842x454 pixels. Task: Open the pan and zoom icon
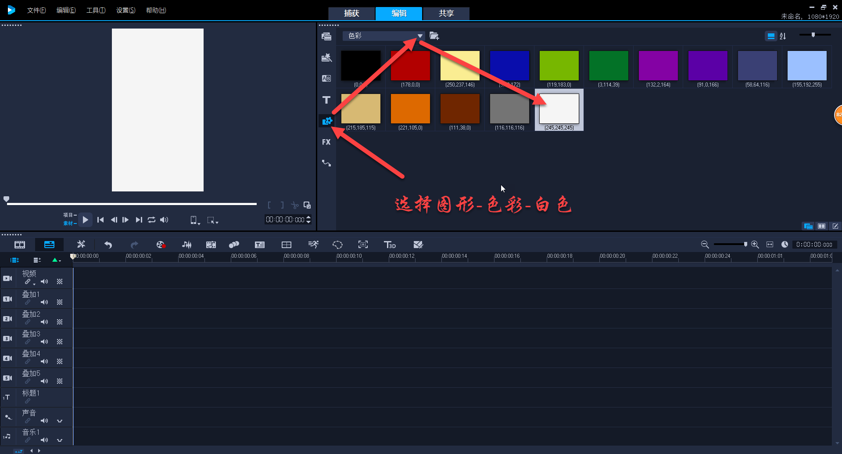click(363, 245)
